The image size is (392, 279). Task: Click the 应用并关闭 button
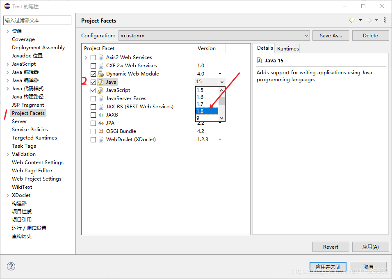pos(328,267)
